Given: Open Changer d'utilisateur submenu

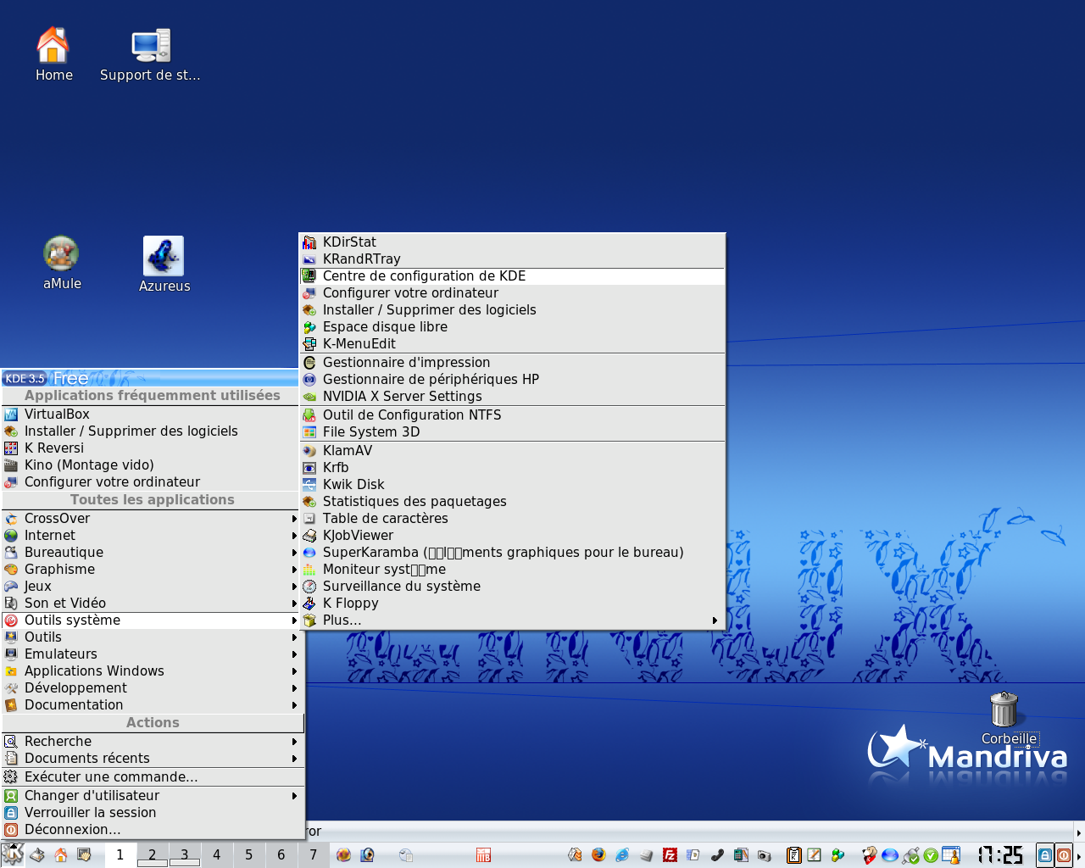Looking at the screenshot, I should tap(152, 796).
